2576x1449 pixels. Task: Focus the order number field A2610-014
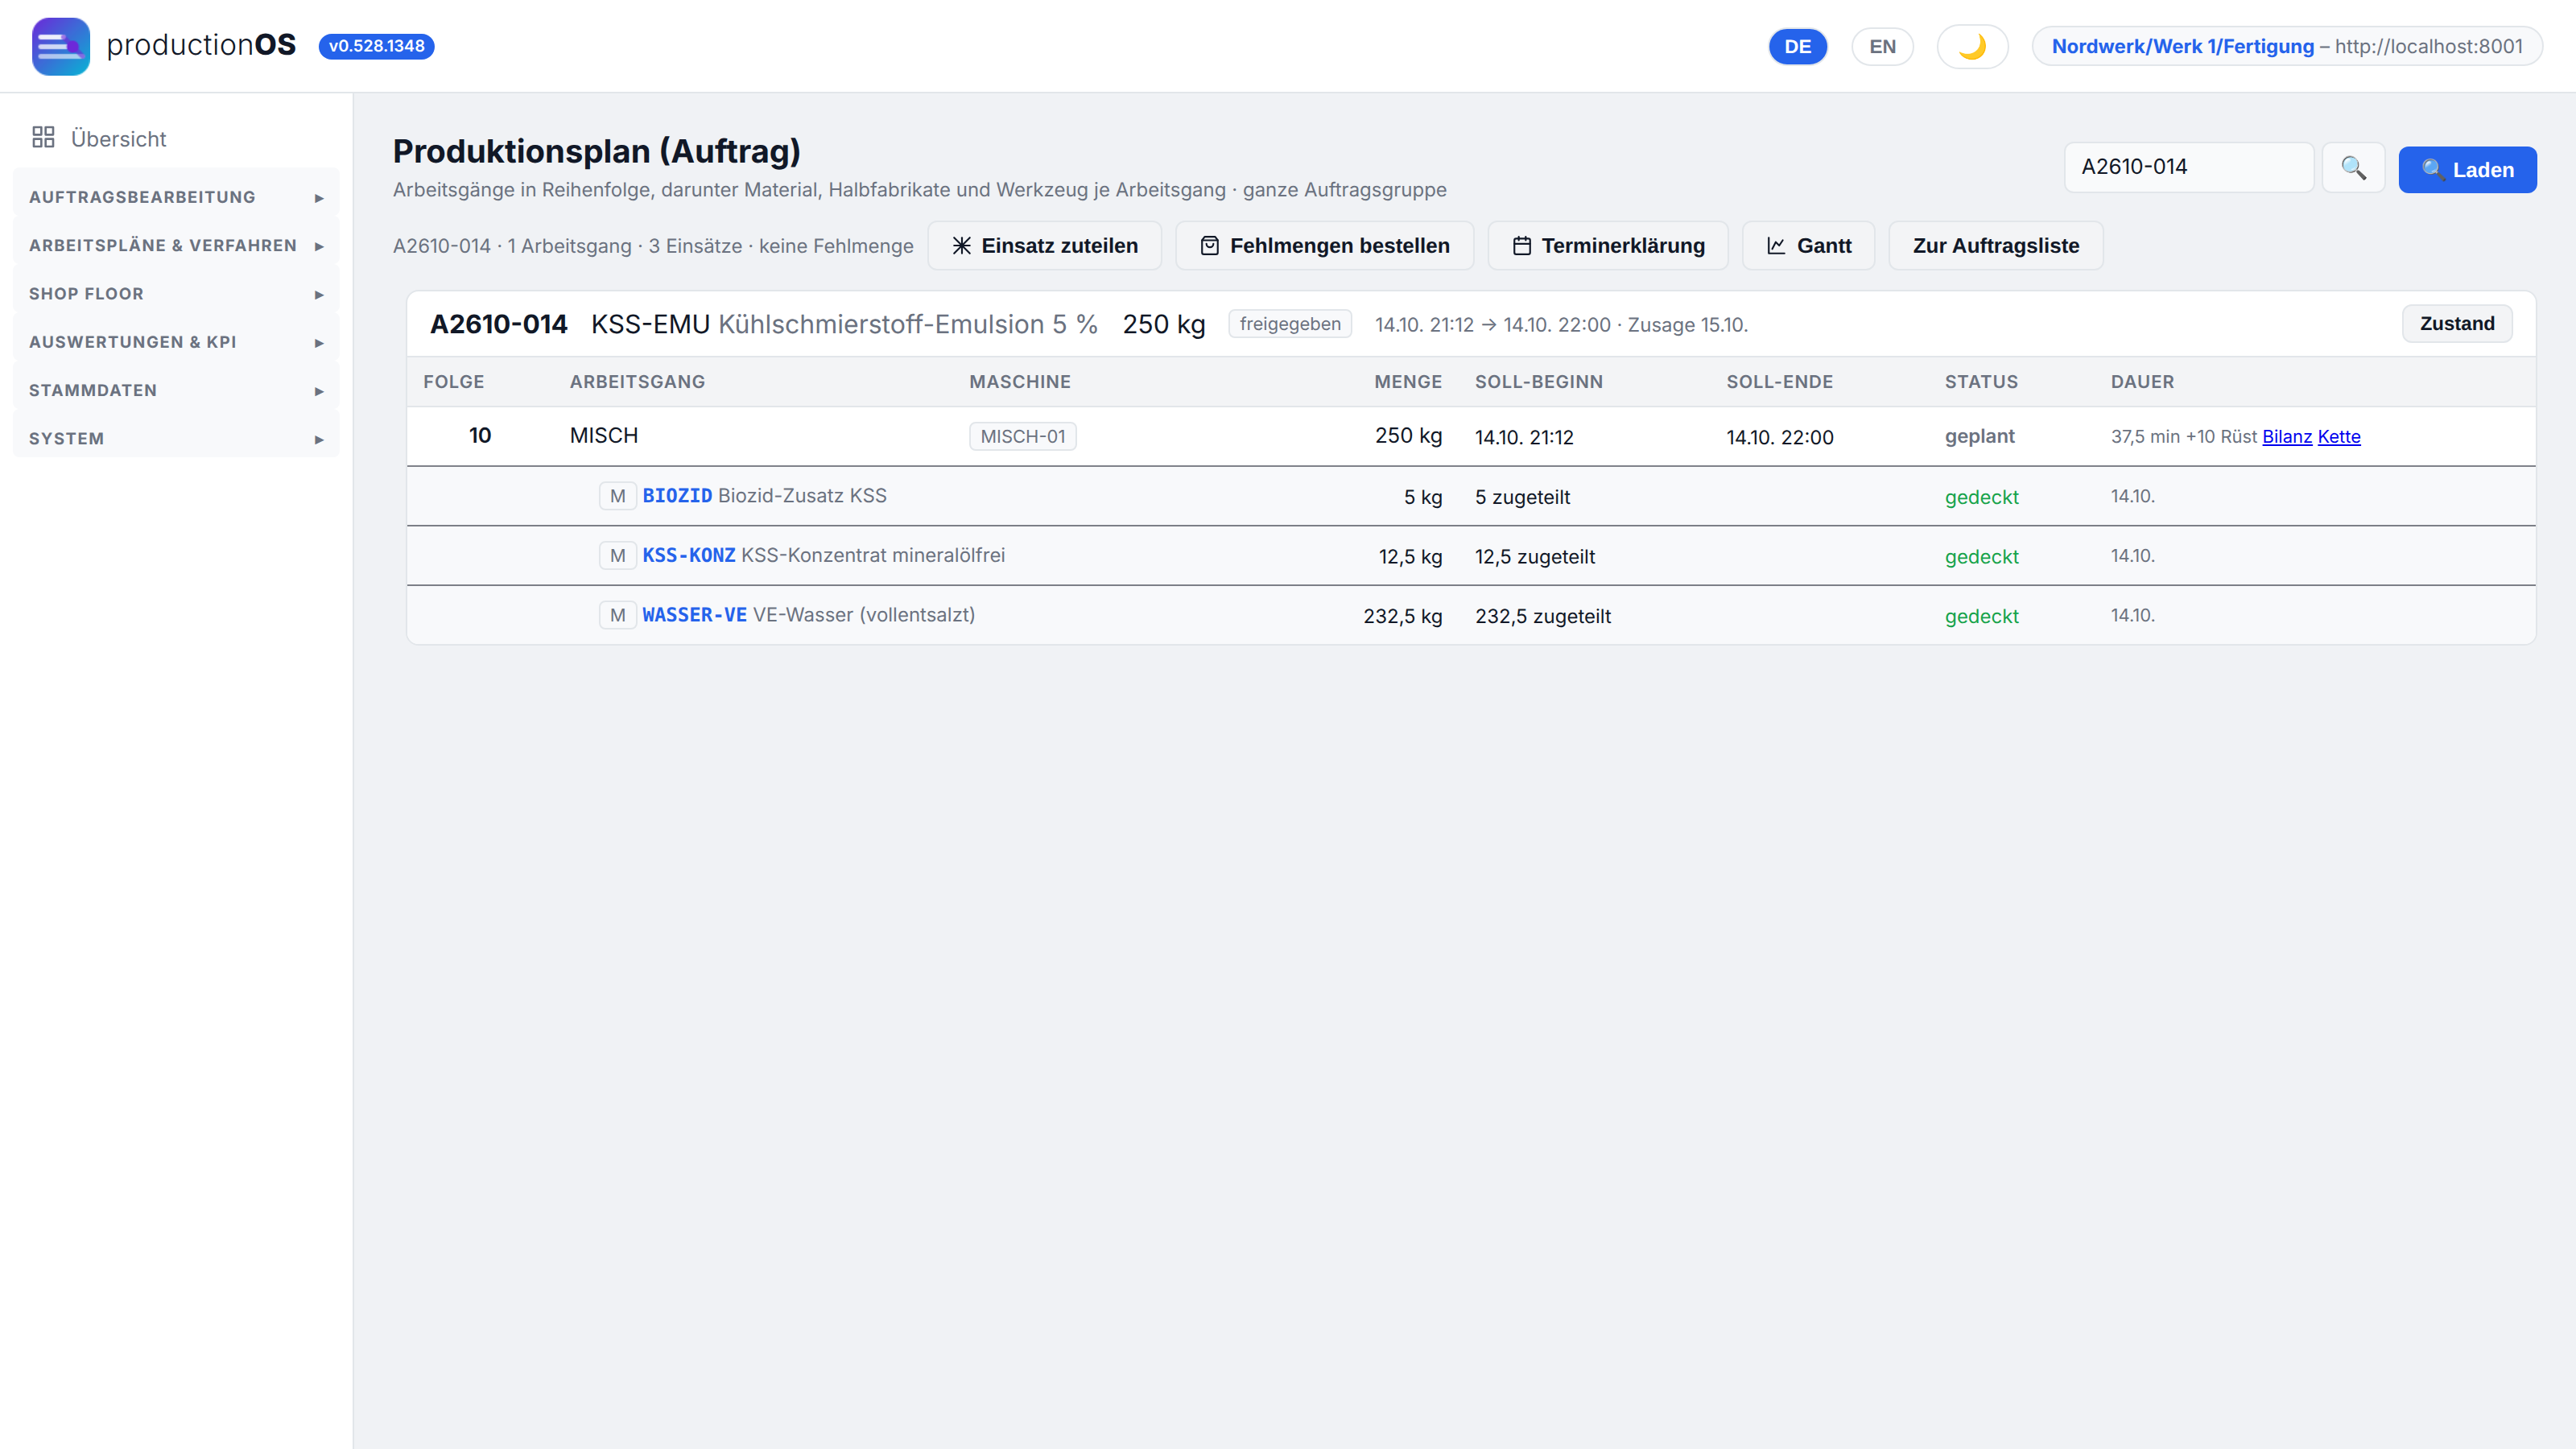2189,167
